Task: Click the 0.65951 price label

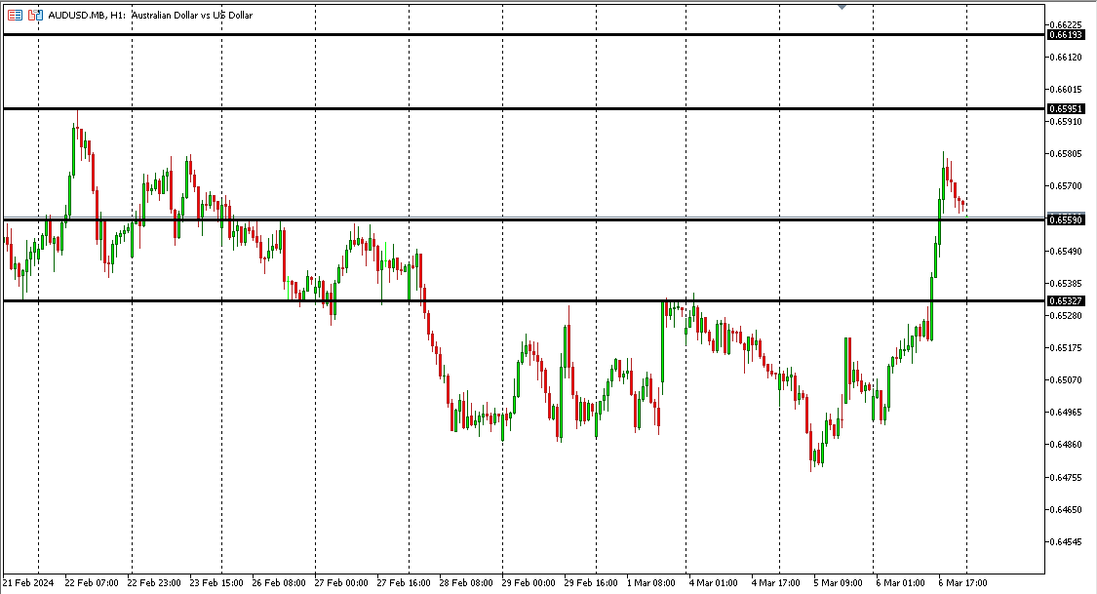Action: point(1065,108)
